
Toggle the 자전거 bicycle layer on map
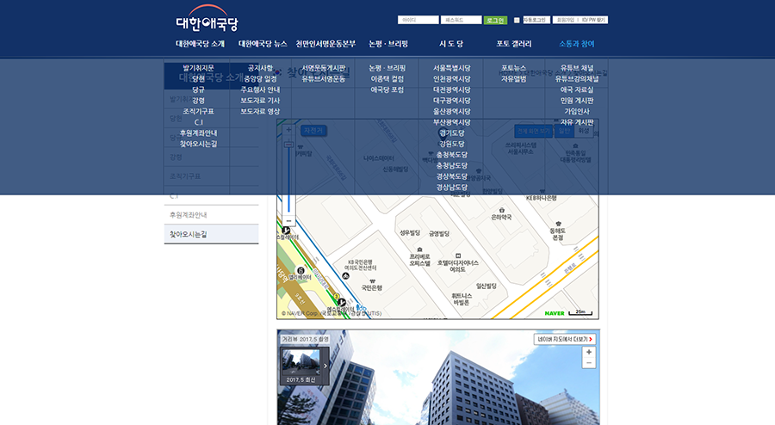313,131
